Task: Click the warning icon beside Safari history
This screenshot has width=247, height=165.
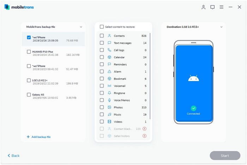Action: pos(144,136)
